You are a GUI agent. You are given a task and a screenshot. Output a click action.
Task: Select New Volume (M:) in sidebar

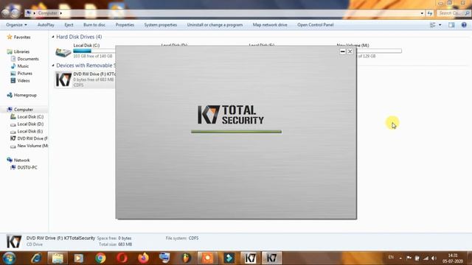pos(32,146)
